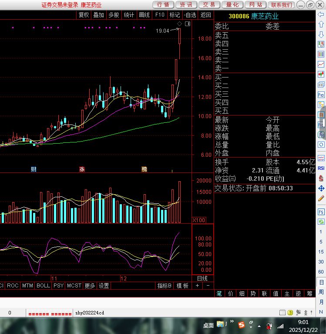Open the hierarchy tree sector icon
Viewport: 326px width, 334px height.
coord(321,105)
